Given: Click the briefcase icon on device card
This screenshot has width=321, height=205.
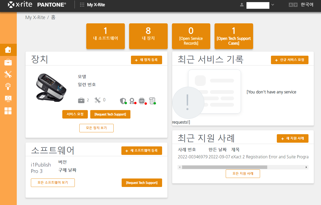Looking at the screenshot, I should point(81,100).
